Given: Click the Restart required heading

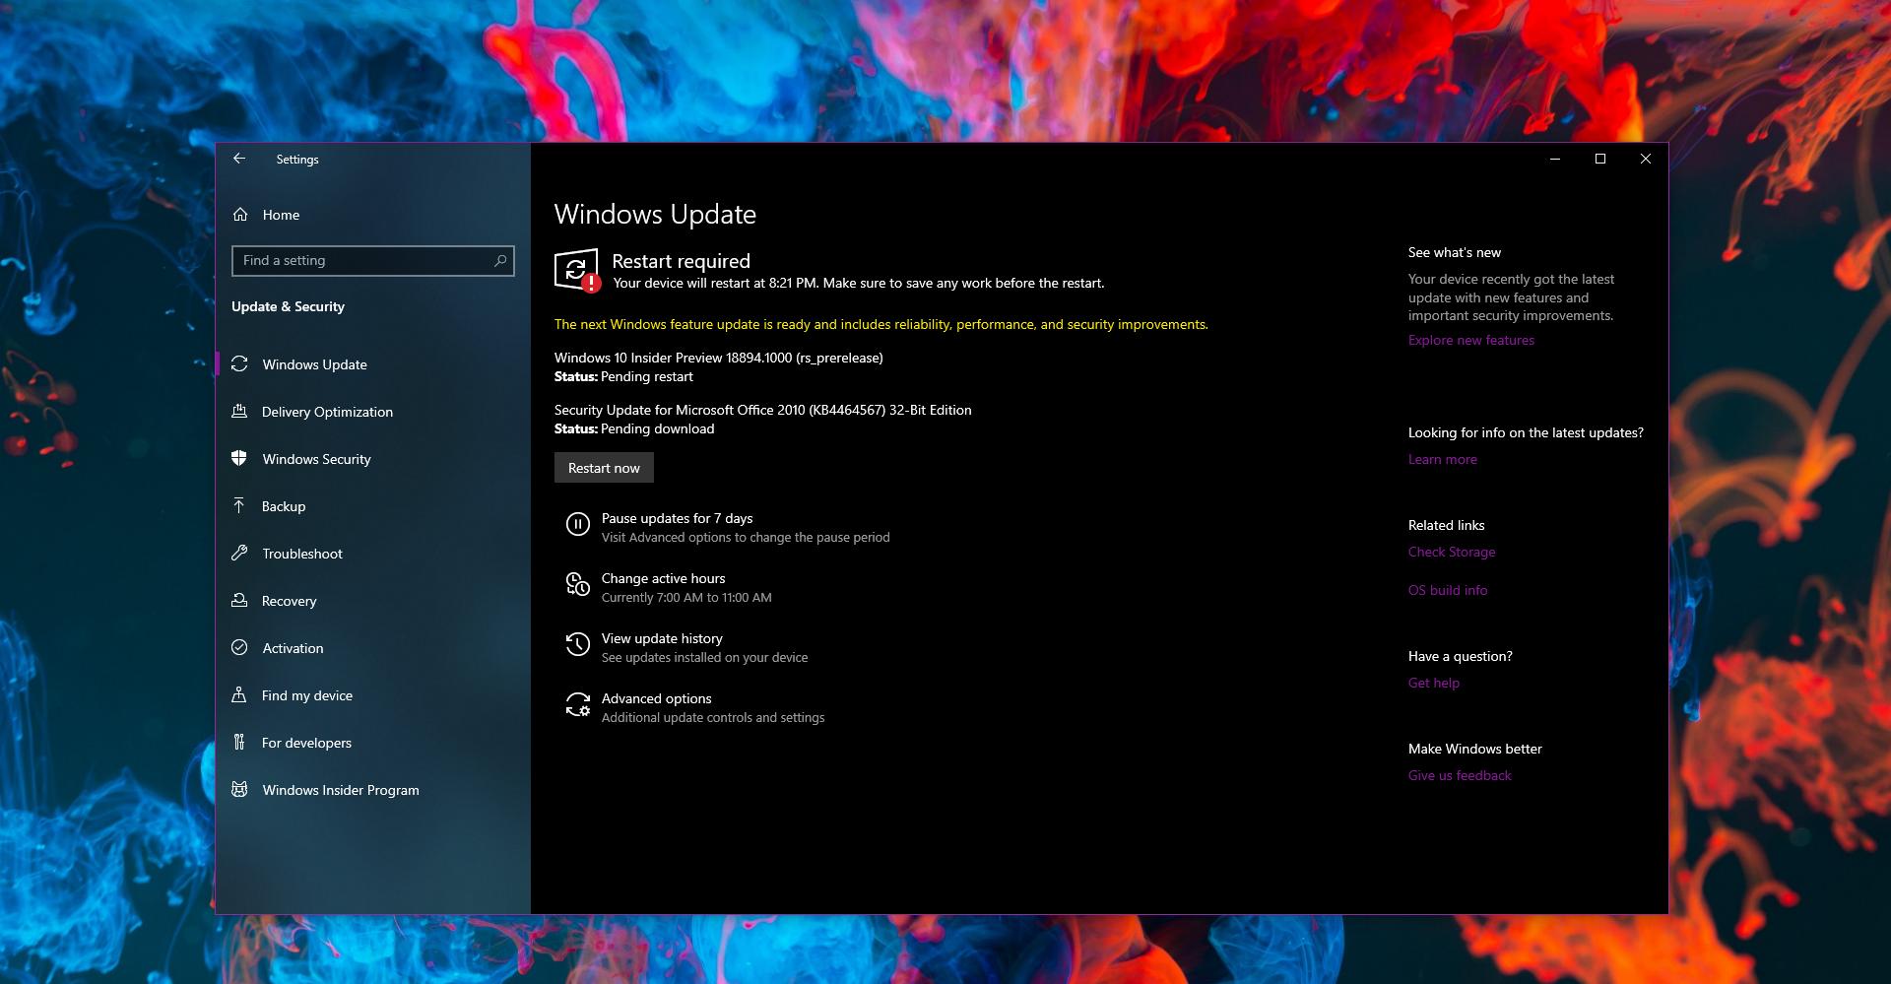Looking at the screenshot, I should coord(681,261).
